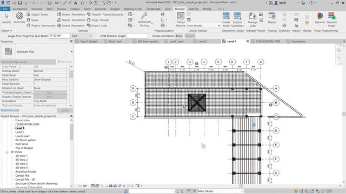Viewport: 346px width, 194px height.
Task: Collapse the 3D Views tree node
Action: pos(7,152)
